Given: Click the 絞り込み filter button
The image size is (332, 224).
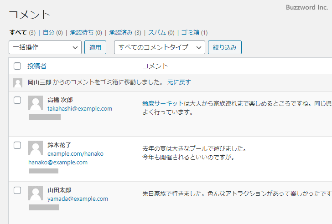Looking at the screenshot, I should 224,47.
